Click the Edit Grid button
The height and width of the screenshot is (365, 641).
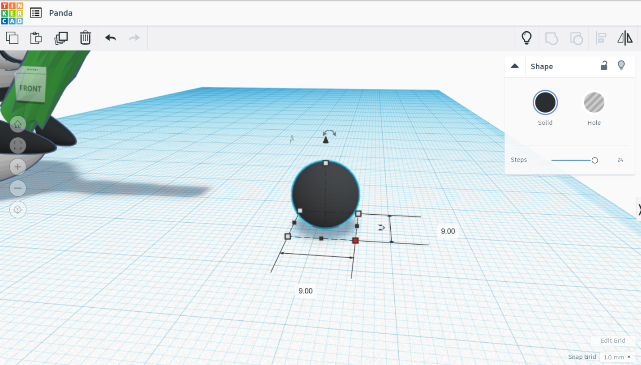[613, 340]
